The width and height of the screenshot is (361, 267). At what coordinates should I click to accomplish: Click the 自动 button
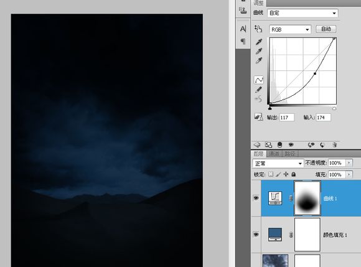click(x=326, y=29)
